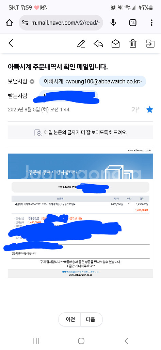
Task: Go to the next mail with 다음
Action: 91,320
